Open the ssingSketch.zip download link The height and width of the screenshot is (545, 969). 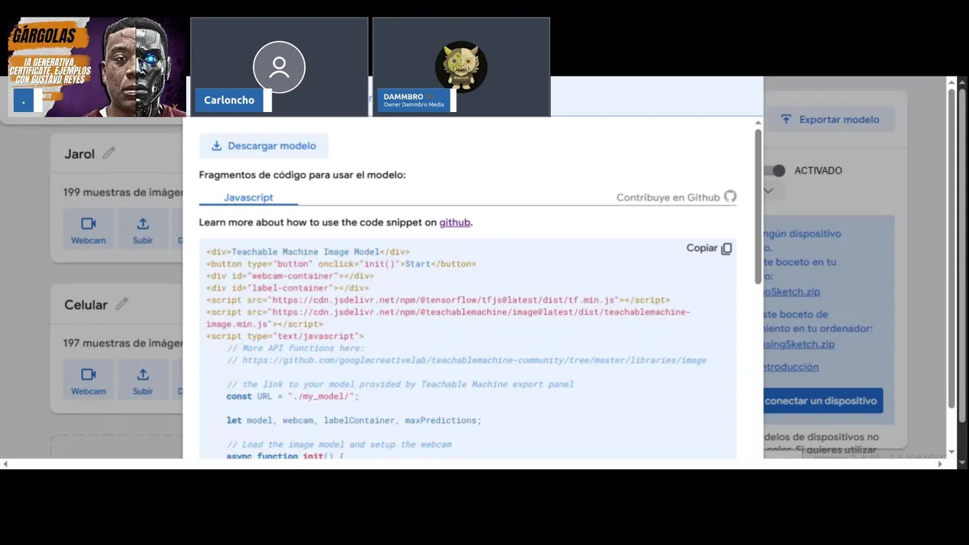coord(799,344)
